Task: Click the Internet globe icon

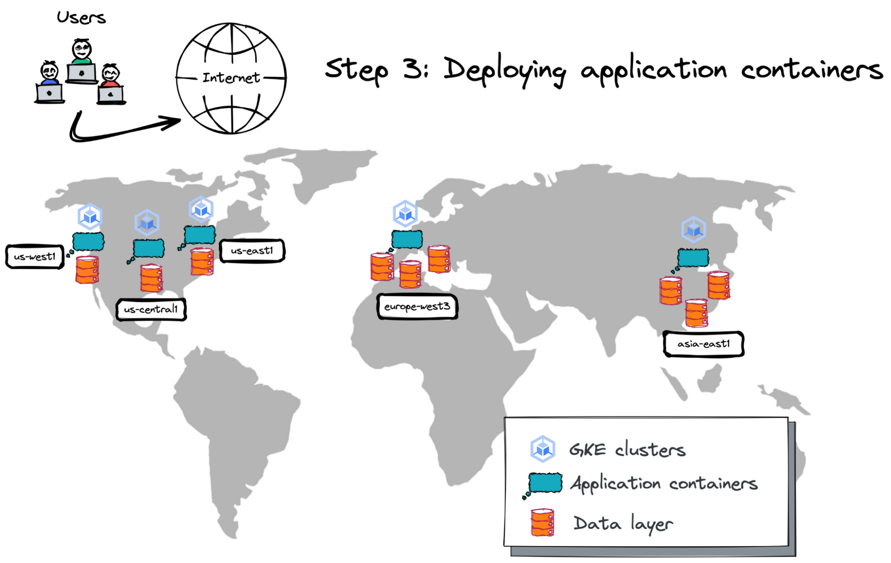Action: pos(231,78)
